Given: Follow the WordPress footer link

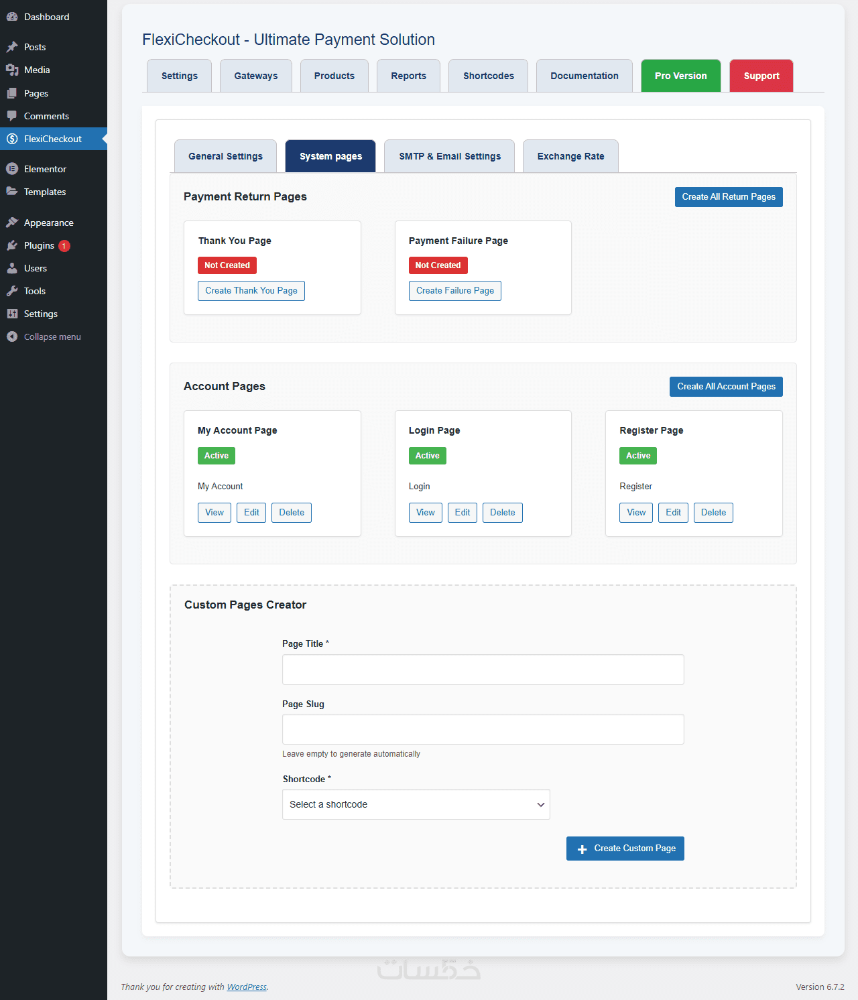Looking at the screenshot, I should point(247,987).
